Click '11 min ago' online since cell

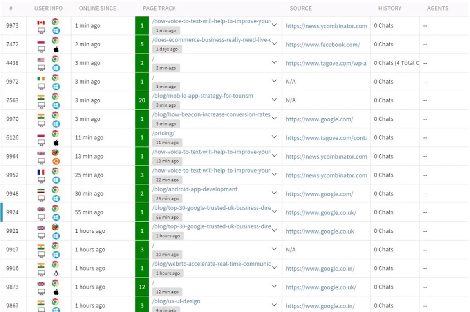pos(89,137)
